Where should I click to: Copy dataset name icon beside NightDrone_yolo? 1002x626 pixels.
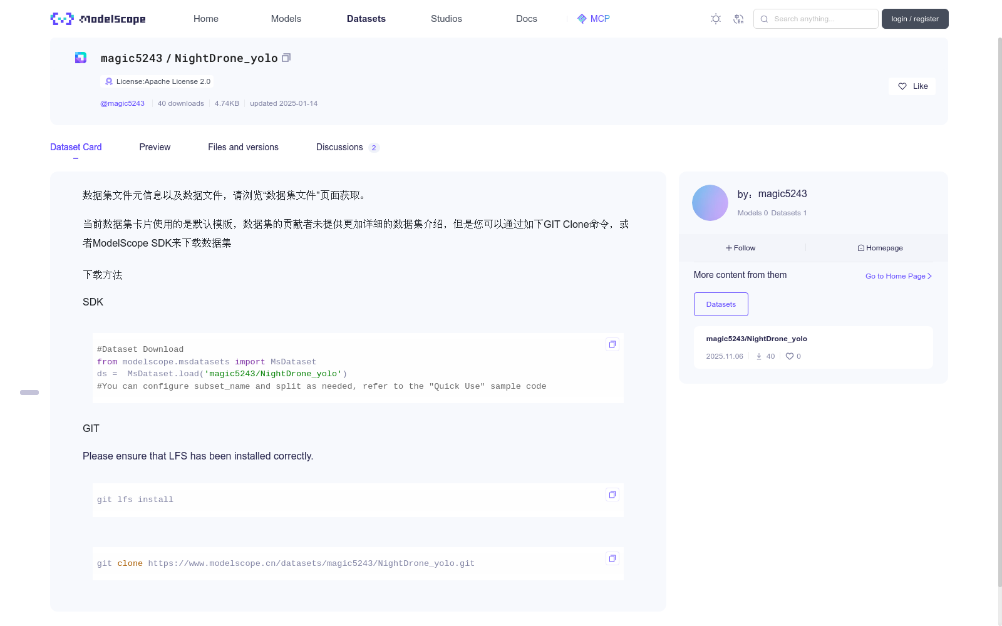[286, 58]
